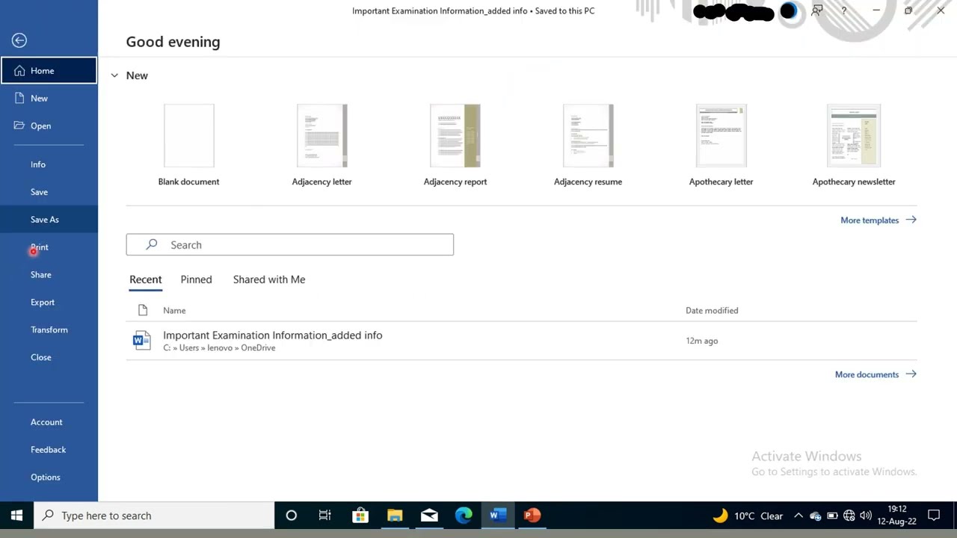
Task: Choose the Apothecary letter template
Action: pyautogui.click(x=721, y=145)
